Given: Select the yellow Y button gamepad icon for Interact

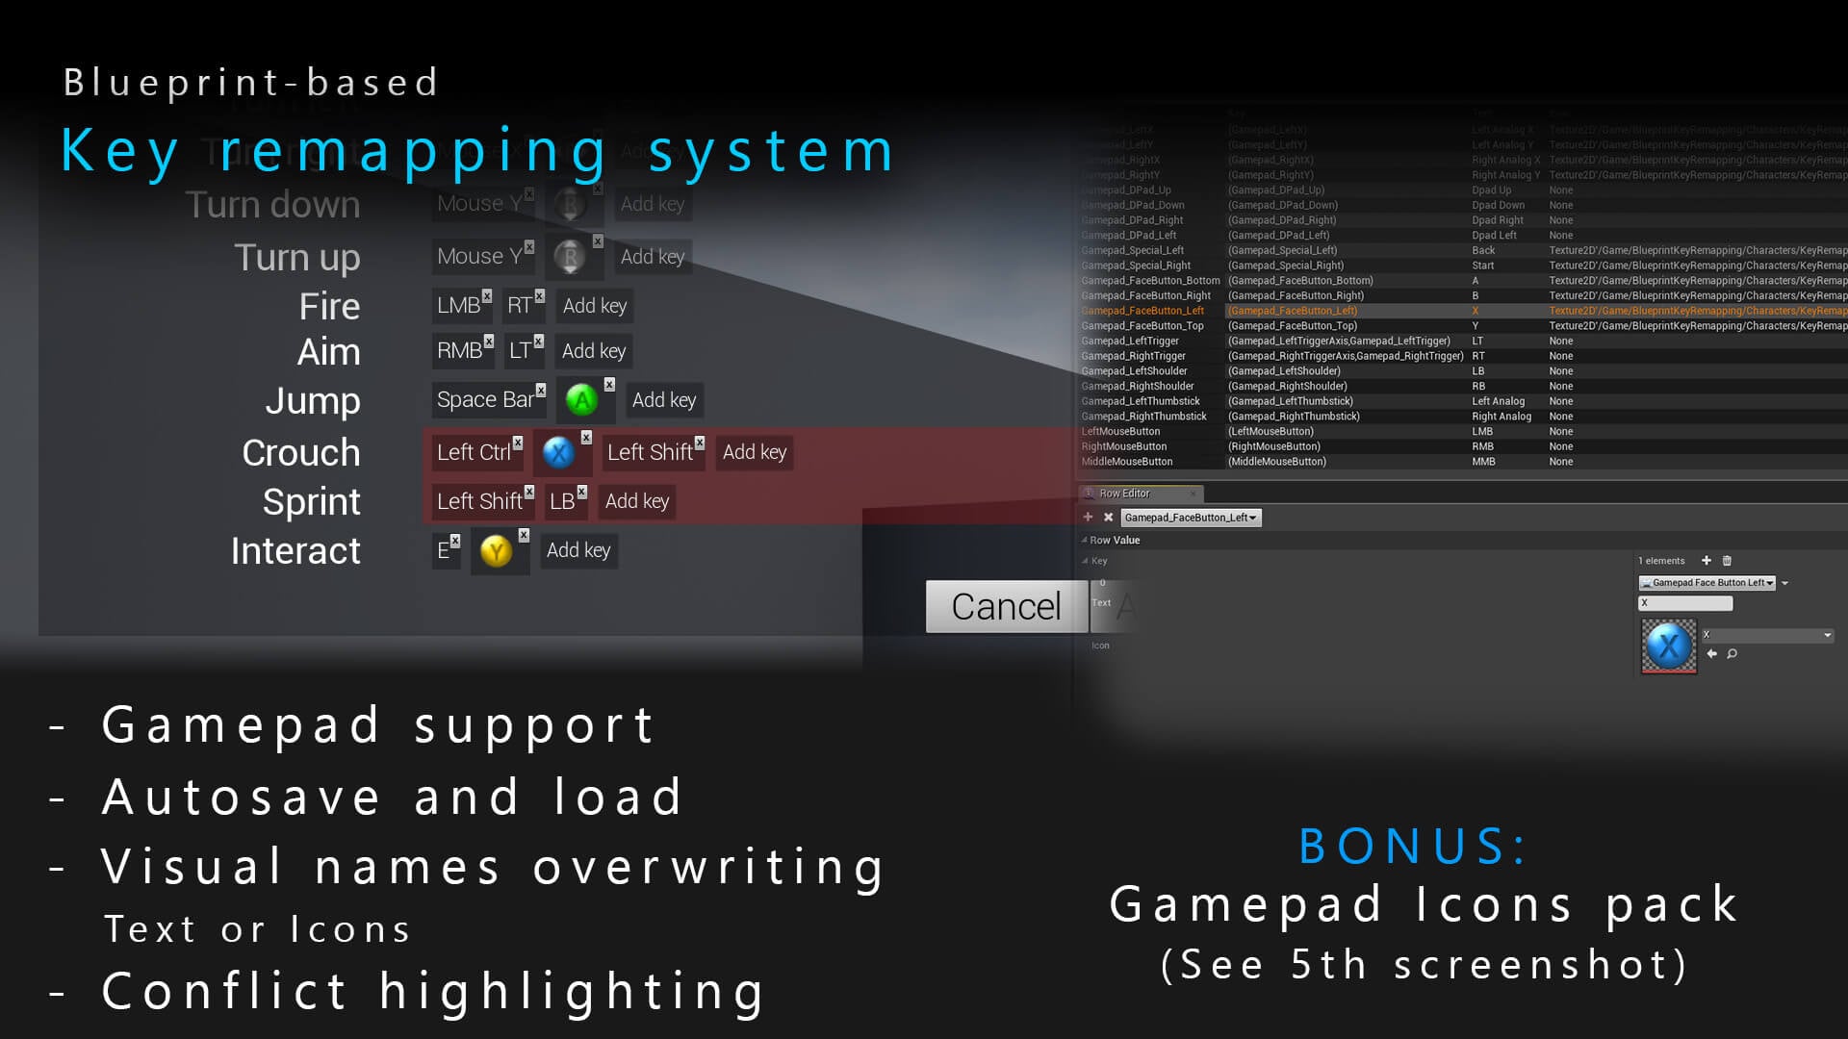Looking at the screenshot, I should tap(497, 548).
